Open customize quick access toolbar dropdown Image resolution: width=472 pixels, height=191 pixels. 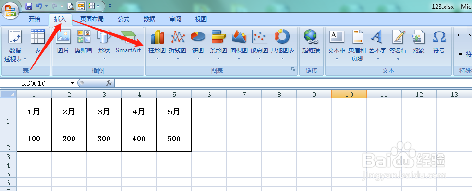[x=110, y=6]
